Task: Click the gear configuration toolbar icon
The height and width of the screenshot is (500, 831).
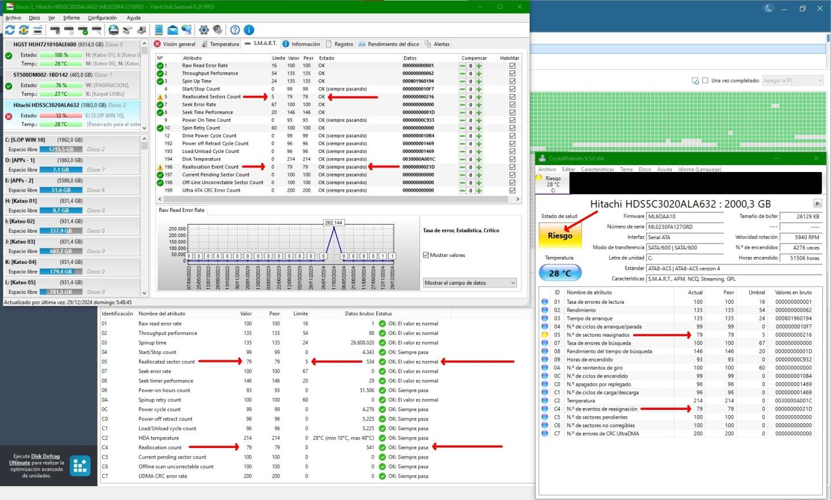Action: [x=204, y=30]
